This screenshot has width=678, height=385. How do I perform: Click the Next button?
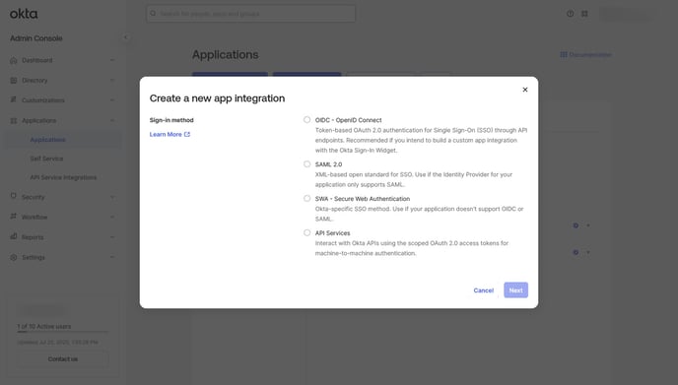(x=515, y=289)
